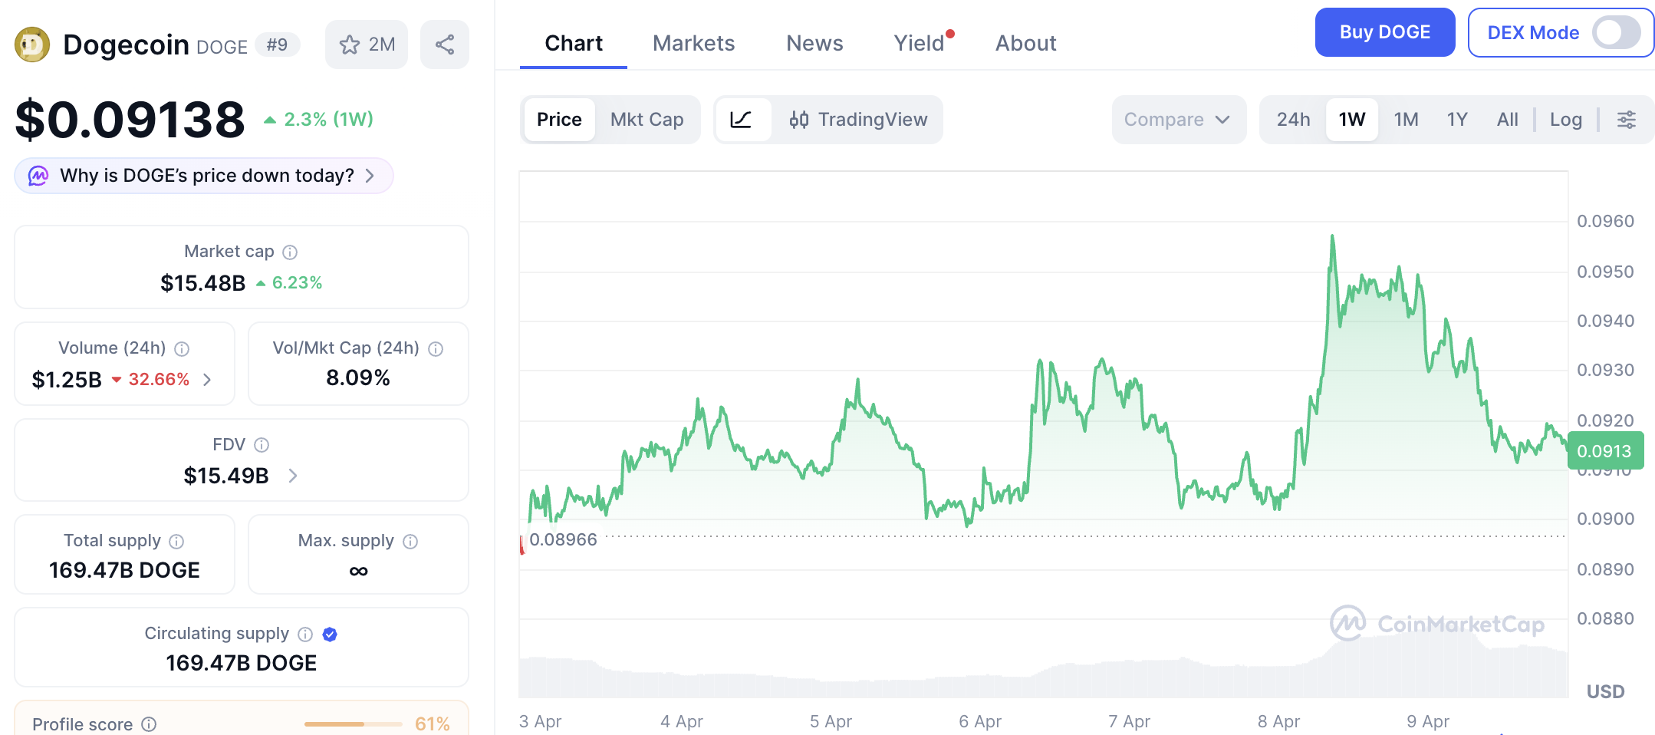Expand Volume (24h) details chevron
Image resolution: width=1655 pixels, height=735 pixels.
click(207, 380)
